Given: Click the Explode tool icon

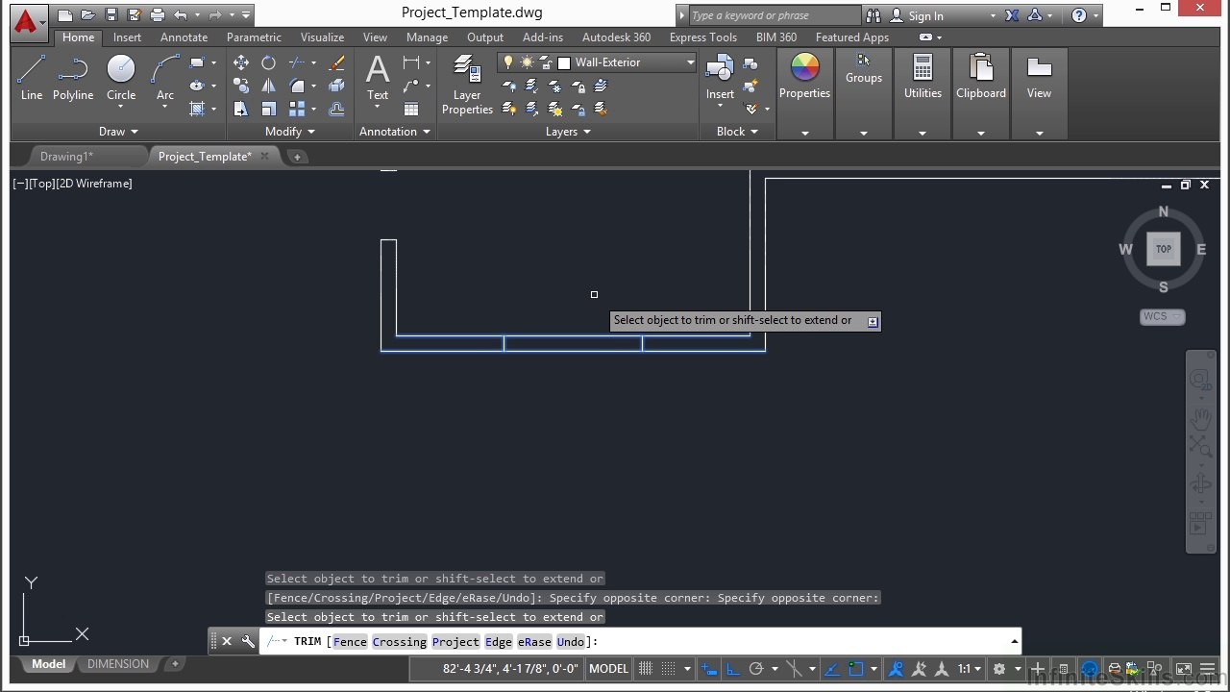Looking at the screenshot, I should [x=336, y=86].
